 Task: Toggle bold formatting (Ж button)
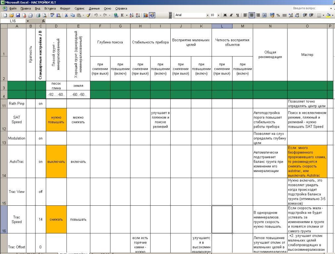coord(225,15)
